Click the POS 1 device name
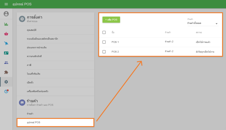 click(115, 42)
